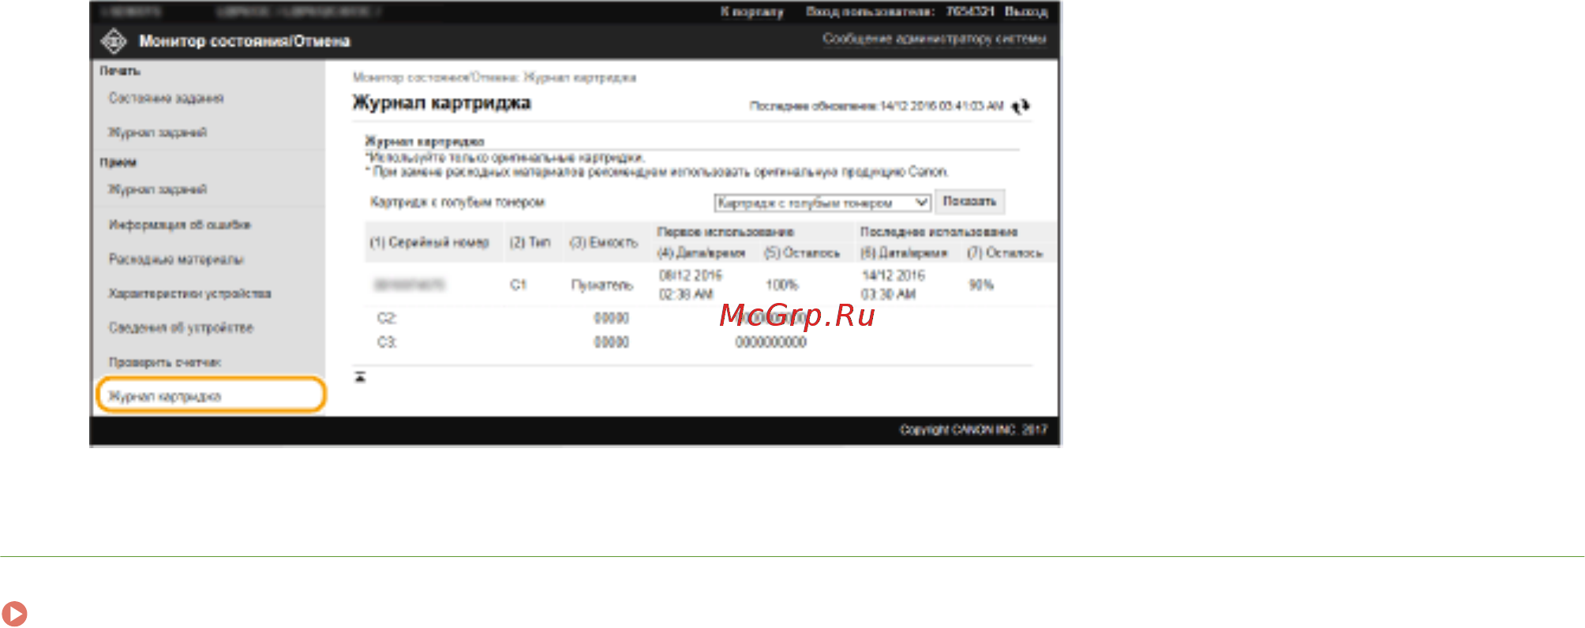Image resolution: width=1585 pixels, height=628 pixels.
Task: Open Информация об ошибке menu item
Action: tap(179, 225)
